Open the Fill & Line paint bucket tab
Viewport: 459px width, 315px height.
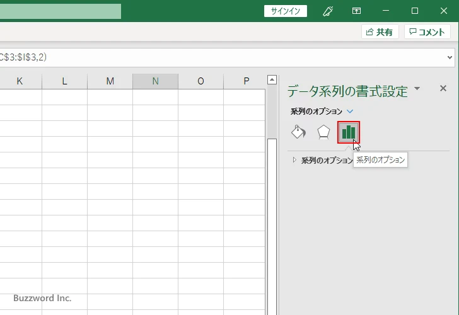pyautogui.click(x=298, y=132)
